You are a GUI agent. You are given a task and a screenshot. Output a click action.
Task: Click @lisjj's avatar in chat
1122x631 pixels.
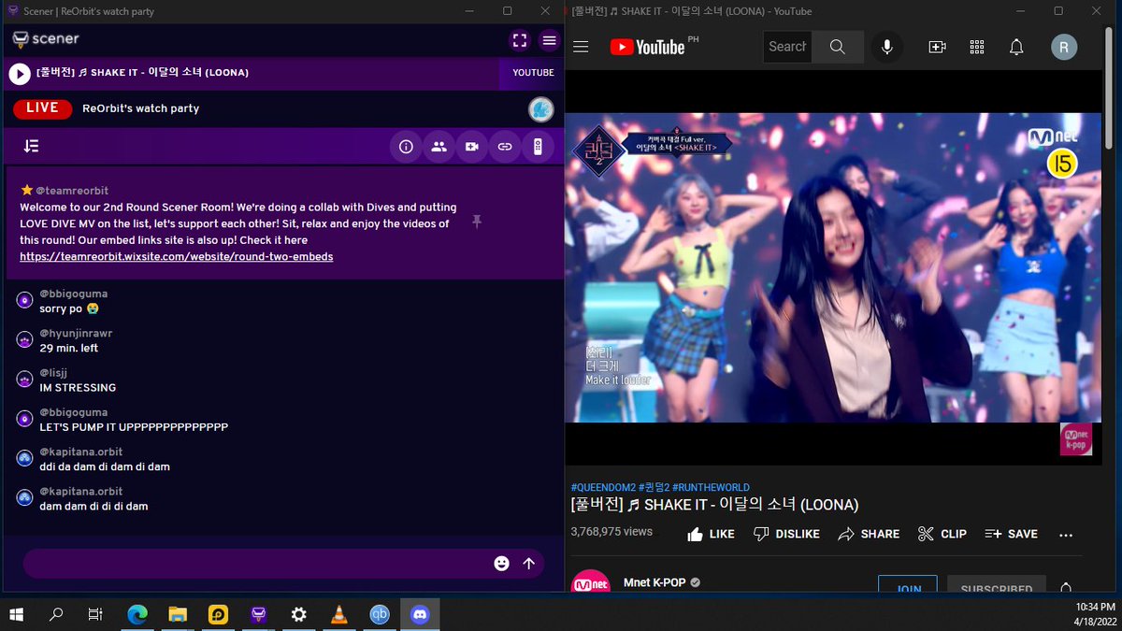(x=25, y=379)
